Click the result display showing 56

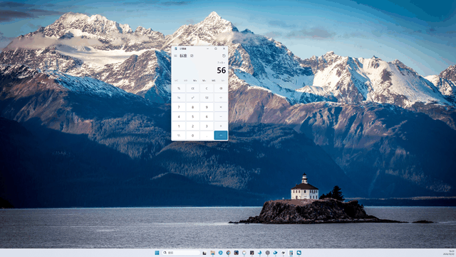point(222,70)
